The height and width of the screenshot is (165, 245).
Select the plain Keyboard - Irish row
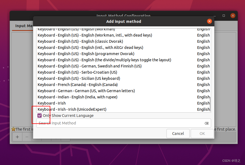pos(124,103)
